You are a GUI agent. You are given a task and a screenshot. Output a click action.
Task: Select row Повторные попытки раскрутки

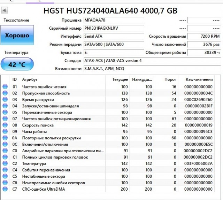point(108,138)
